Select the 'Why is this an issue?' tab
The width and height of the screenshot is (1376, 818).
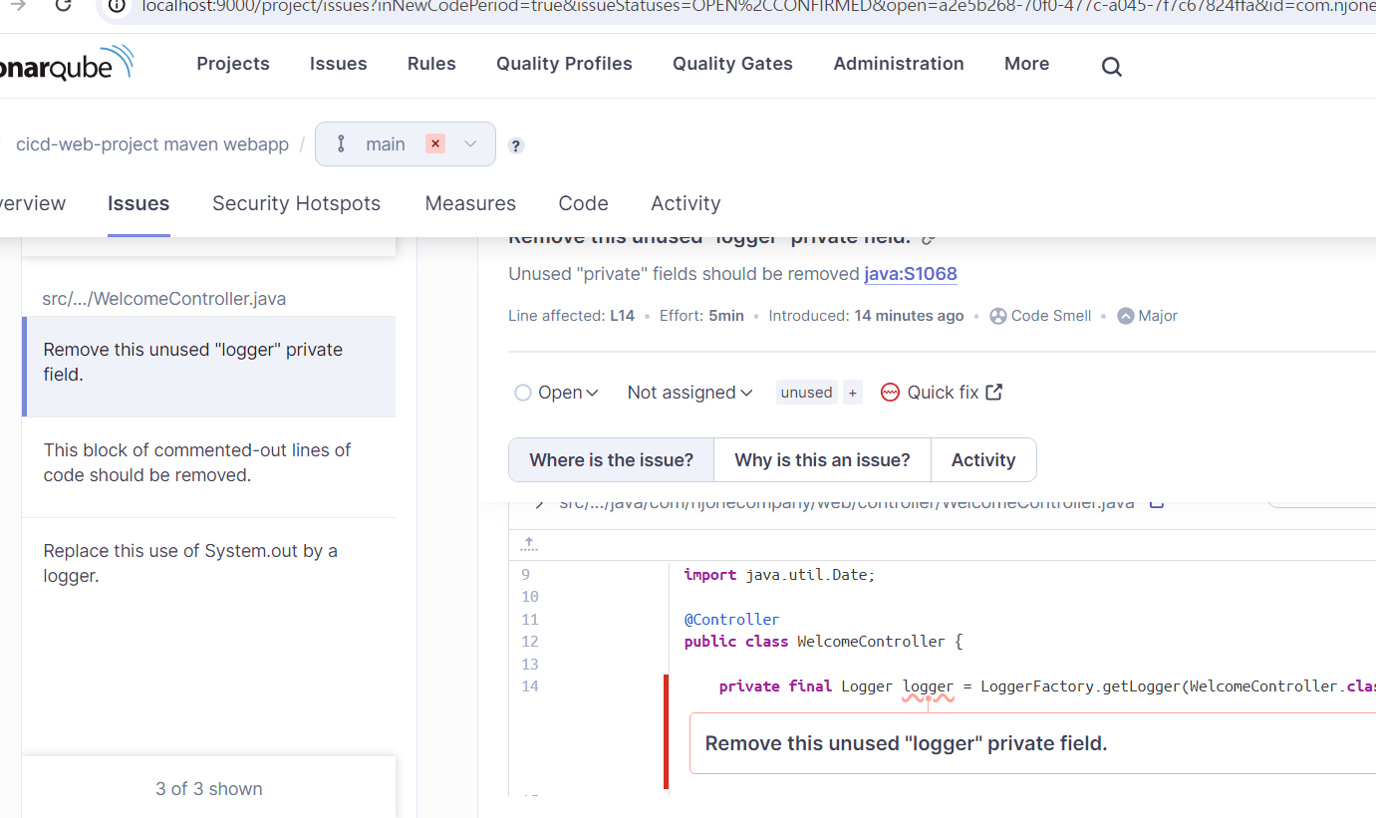pos(822,460)
